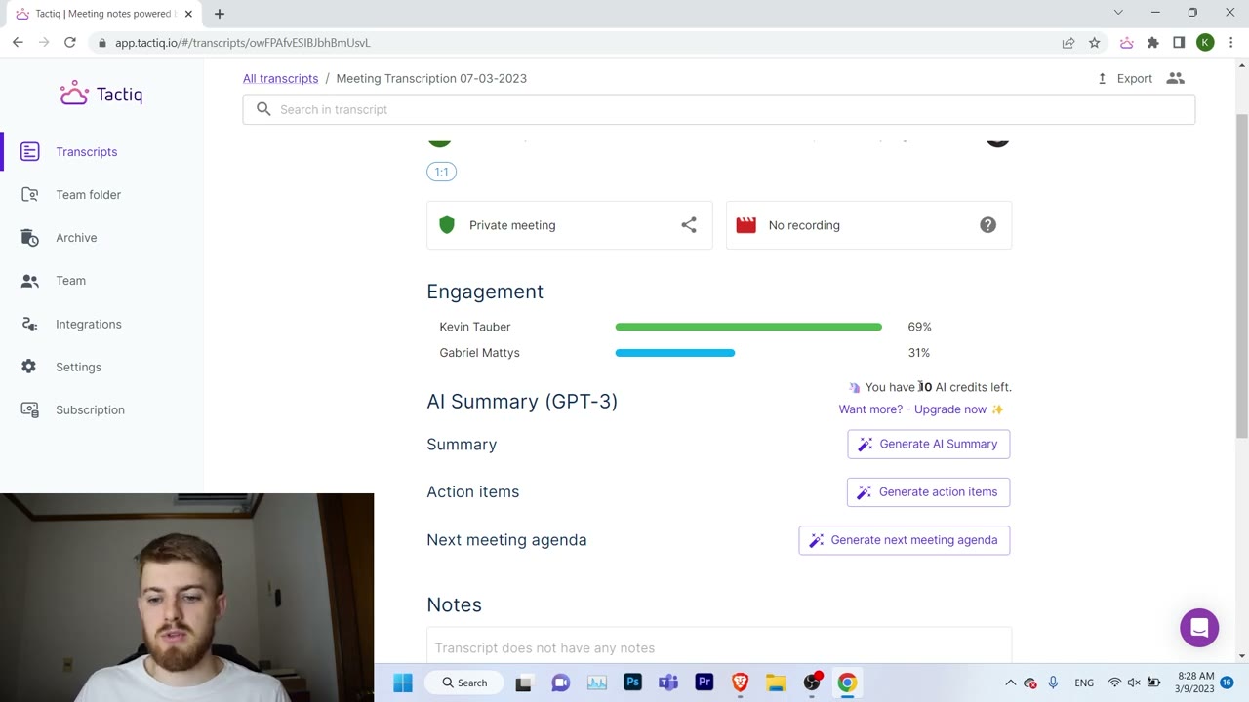Click the help icon beside No recording

987,225
